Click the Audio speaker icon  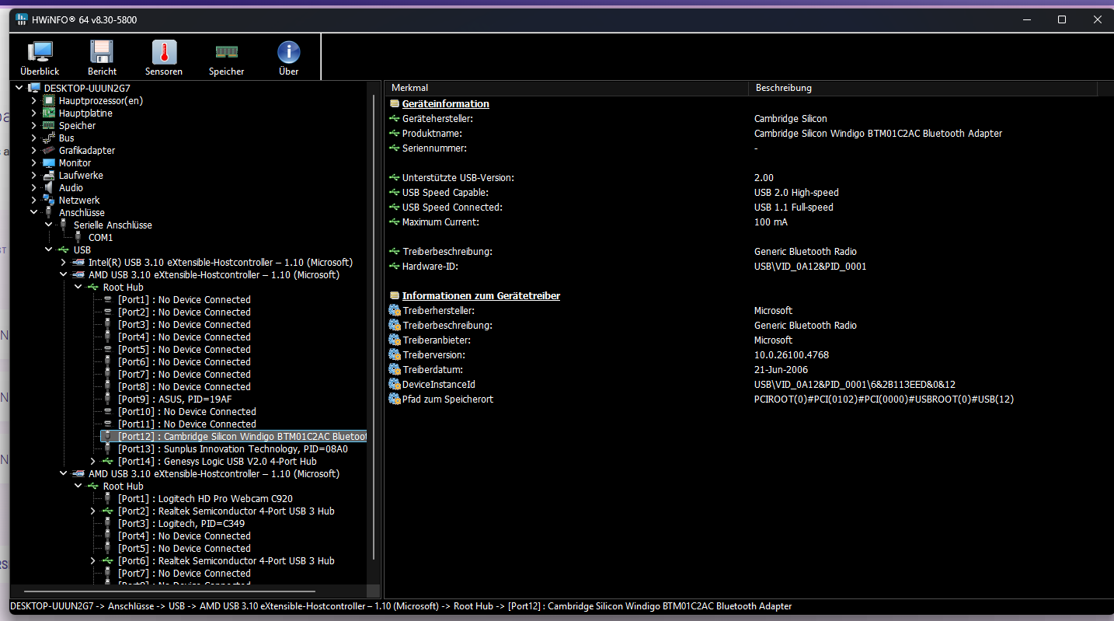pos(49,187)
